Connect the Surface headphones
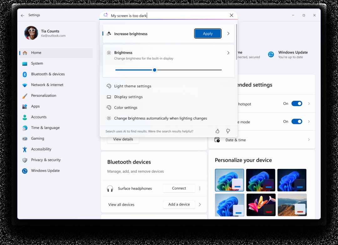 tap(179, 189)
